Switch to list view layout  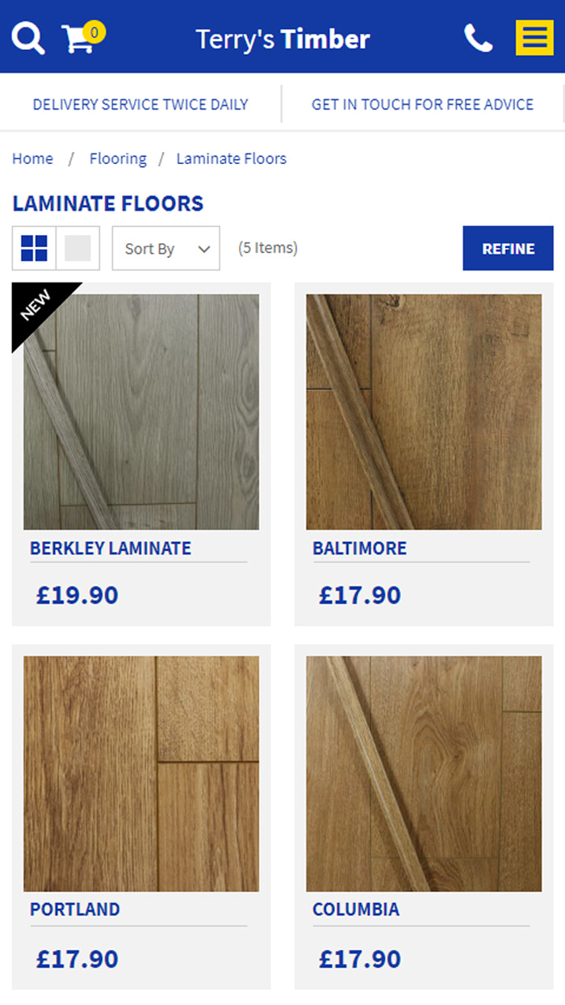click(x=77, y=248)
